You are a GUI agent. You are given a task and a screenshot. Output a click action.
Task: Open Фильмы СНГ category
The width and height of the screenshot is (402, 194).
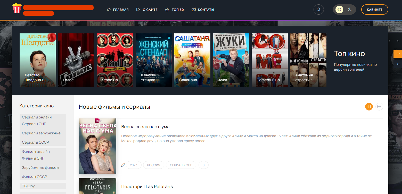pyautogui.click(x=33, y=158)
